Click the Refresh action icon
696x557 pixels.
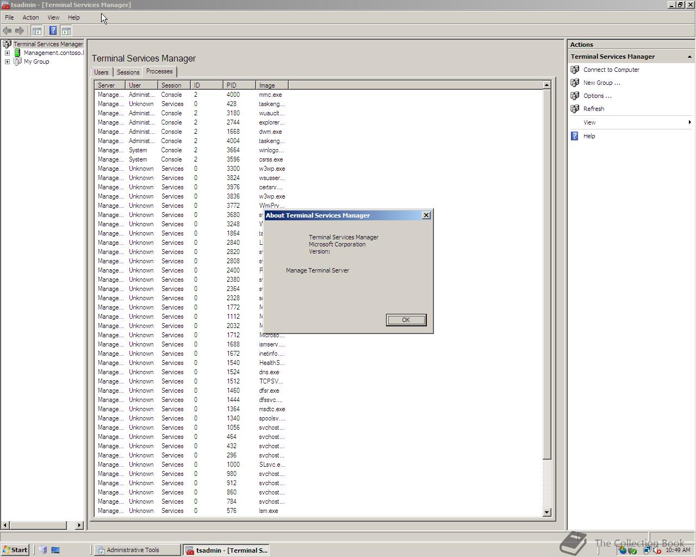pos(575,109)
